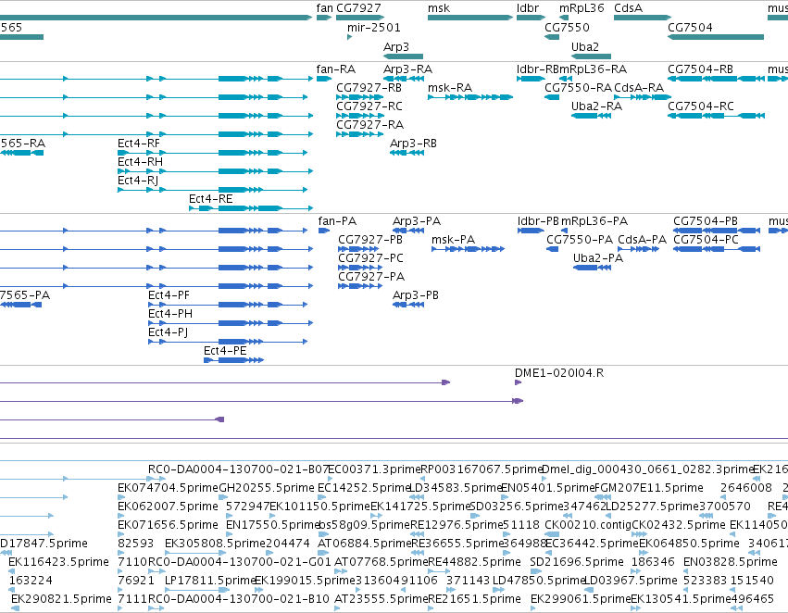
Task: Select the mRpL36 gene label
Action: [x=582, y=8]
